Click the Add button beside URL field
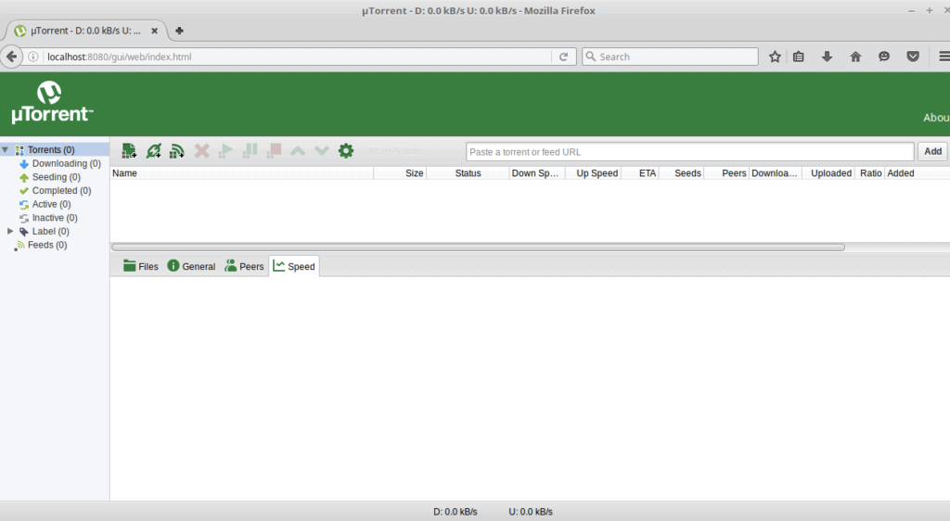This screenshot has height=521, width=950. coord(932,151)
